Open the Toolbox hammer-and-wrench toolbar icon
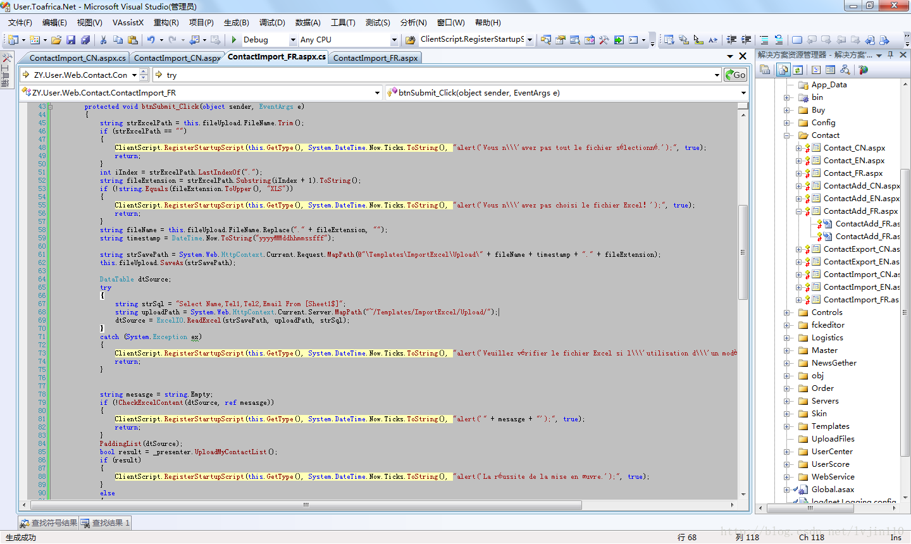The image size is (911, 544). [604, 40]
